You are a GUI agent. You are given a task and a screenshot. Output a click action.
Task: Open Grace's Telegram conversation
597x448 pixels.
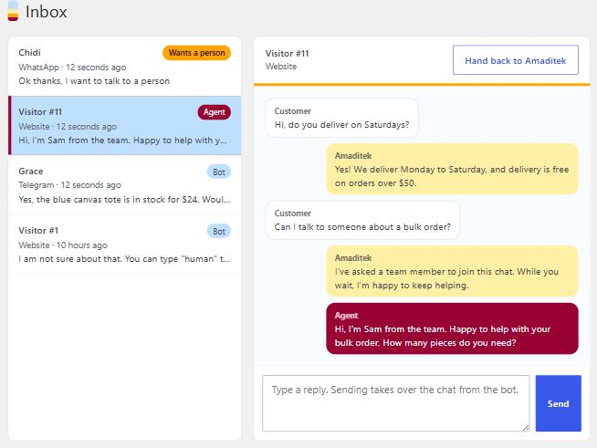124,185
